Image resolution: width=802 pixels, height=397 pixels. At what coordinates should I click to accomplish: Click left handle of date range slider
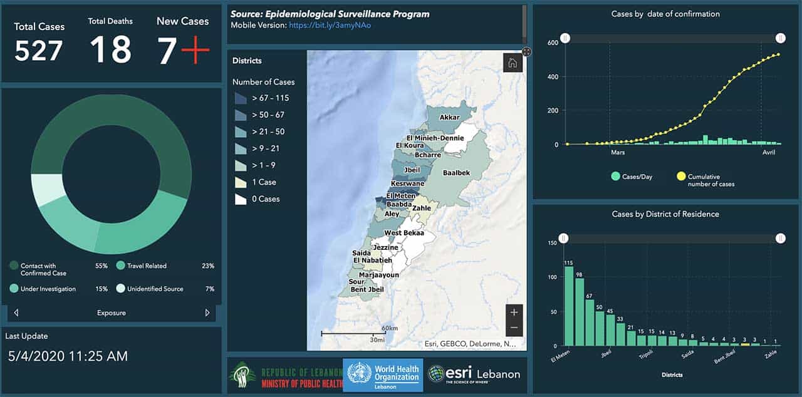565,39
